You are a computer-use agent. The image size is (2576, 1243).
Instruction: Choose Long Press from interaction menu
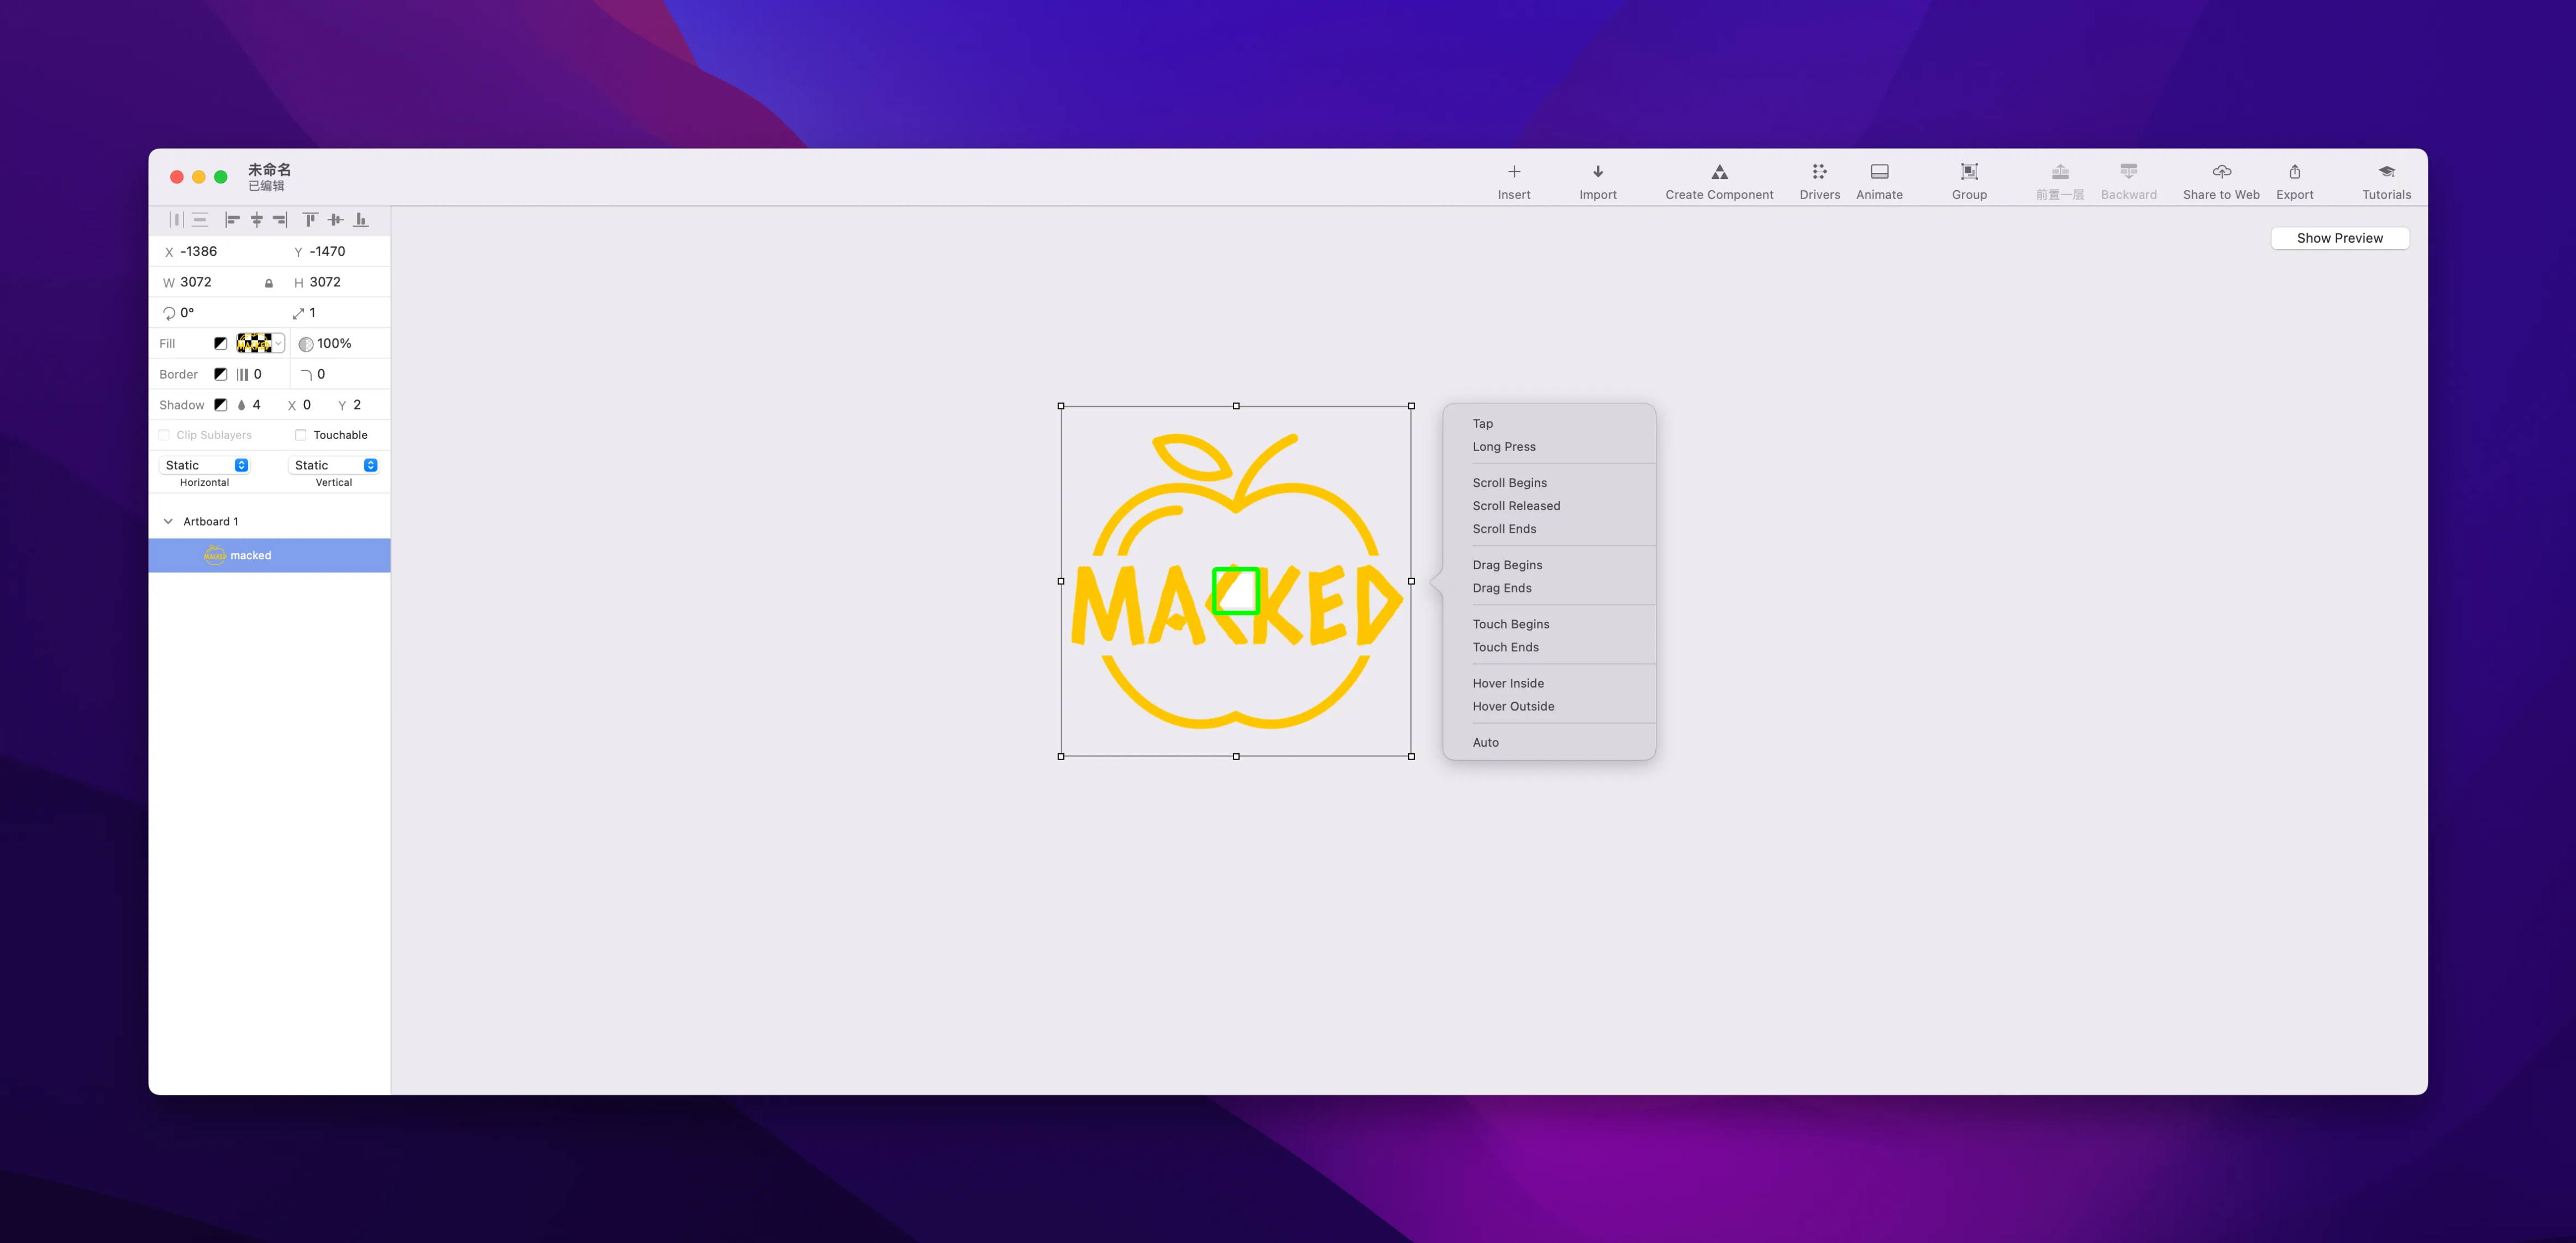(1503, 447)
